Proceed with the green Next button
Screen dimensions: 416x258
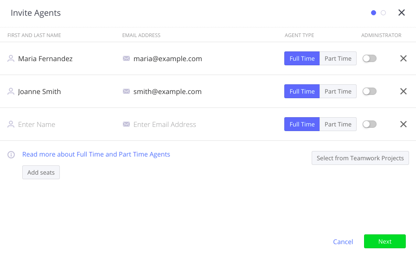point(384,241)
